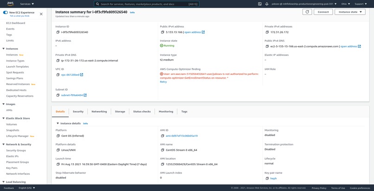Copy the Instance ID value
Viewport: 374px width, 191px height.
(58, 32)
